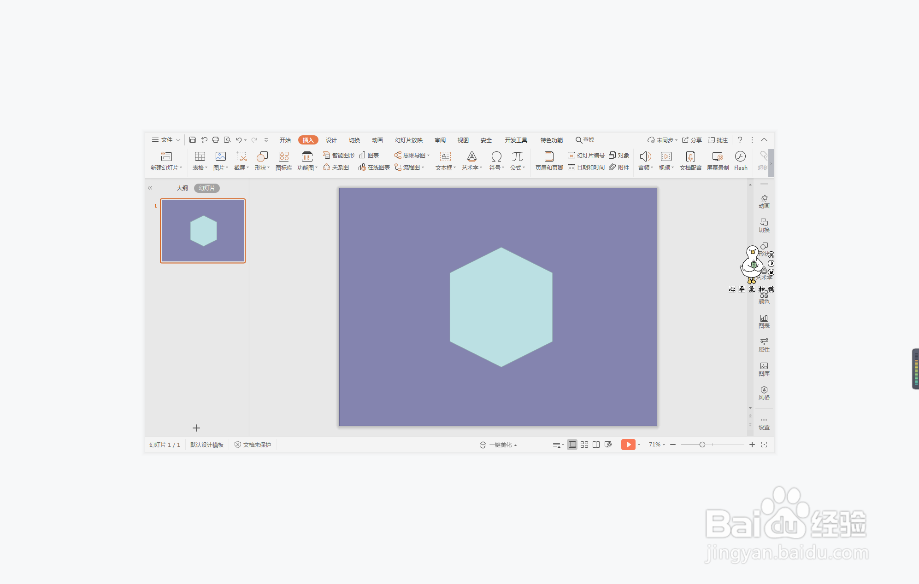The width and height of the screenshot is (919, 584).
Task: Insert an 附件 attachment
Action: coord(619,168)
